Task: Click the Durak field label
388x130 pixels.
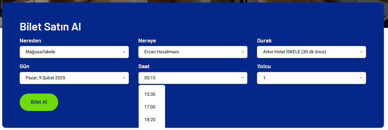Action: click(x=264, y=41)
